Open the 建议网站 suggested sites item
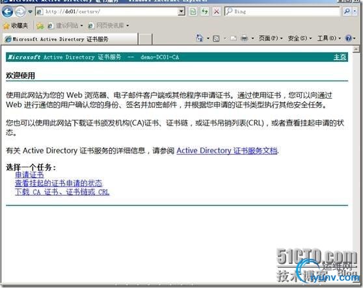 click(65, 25)
